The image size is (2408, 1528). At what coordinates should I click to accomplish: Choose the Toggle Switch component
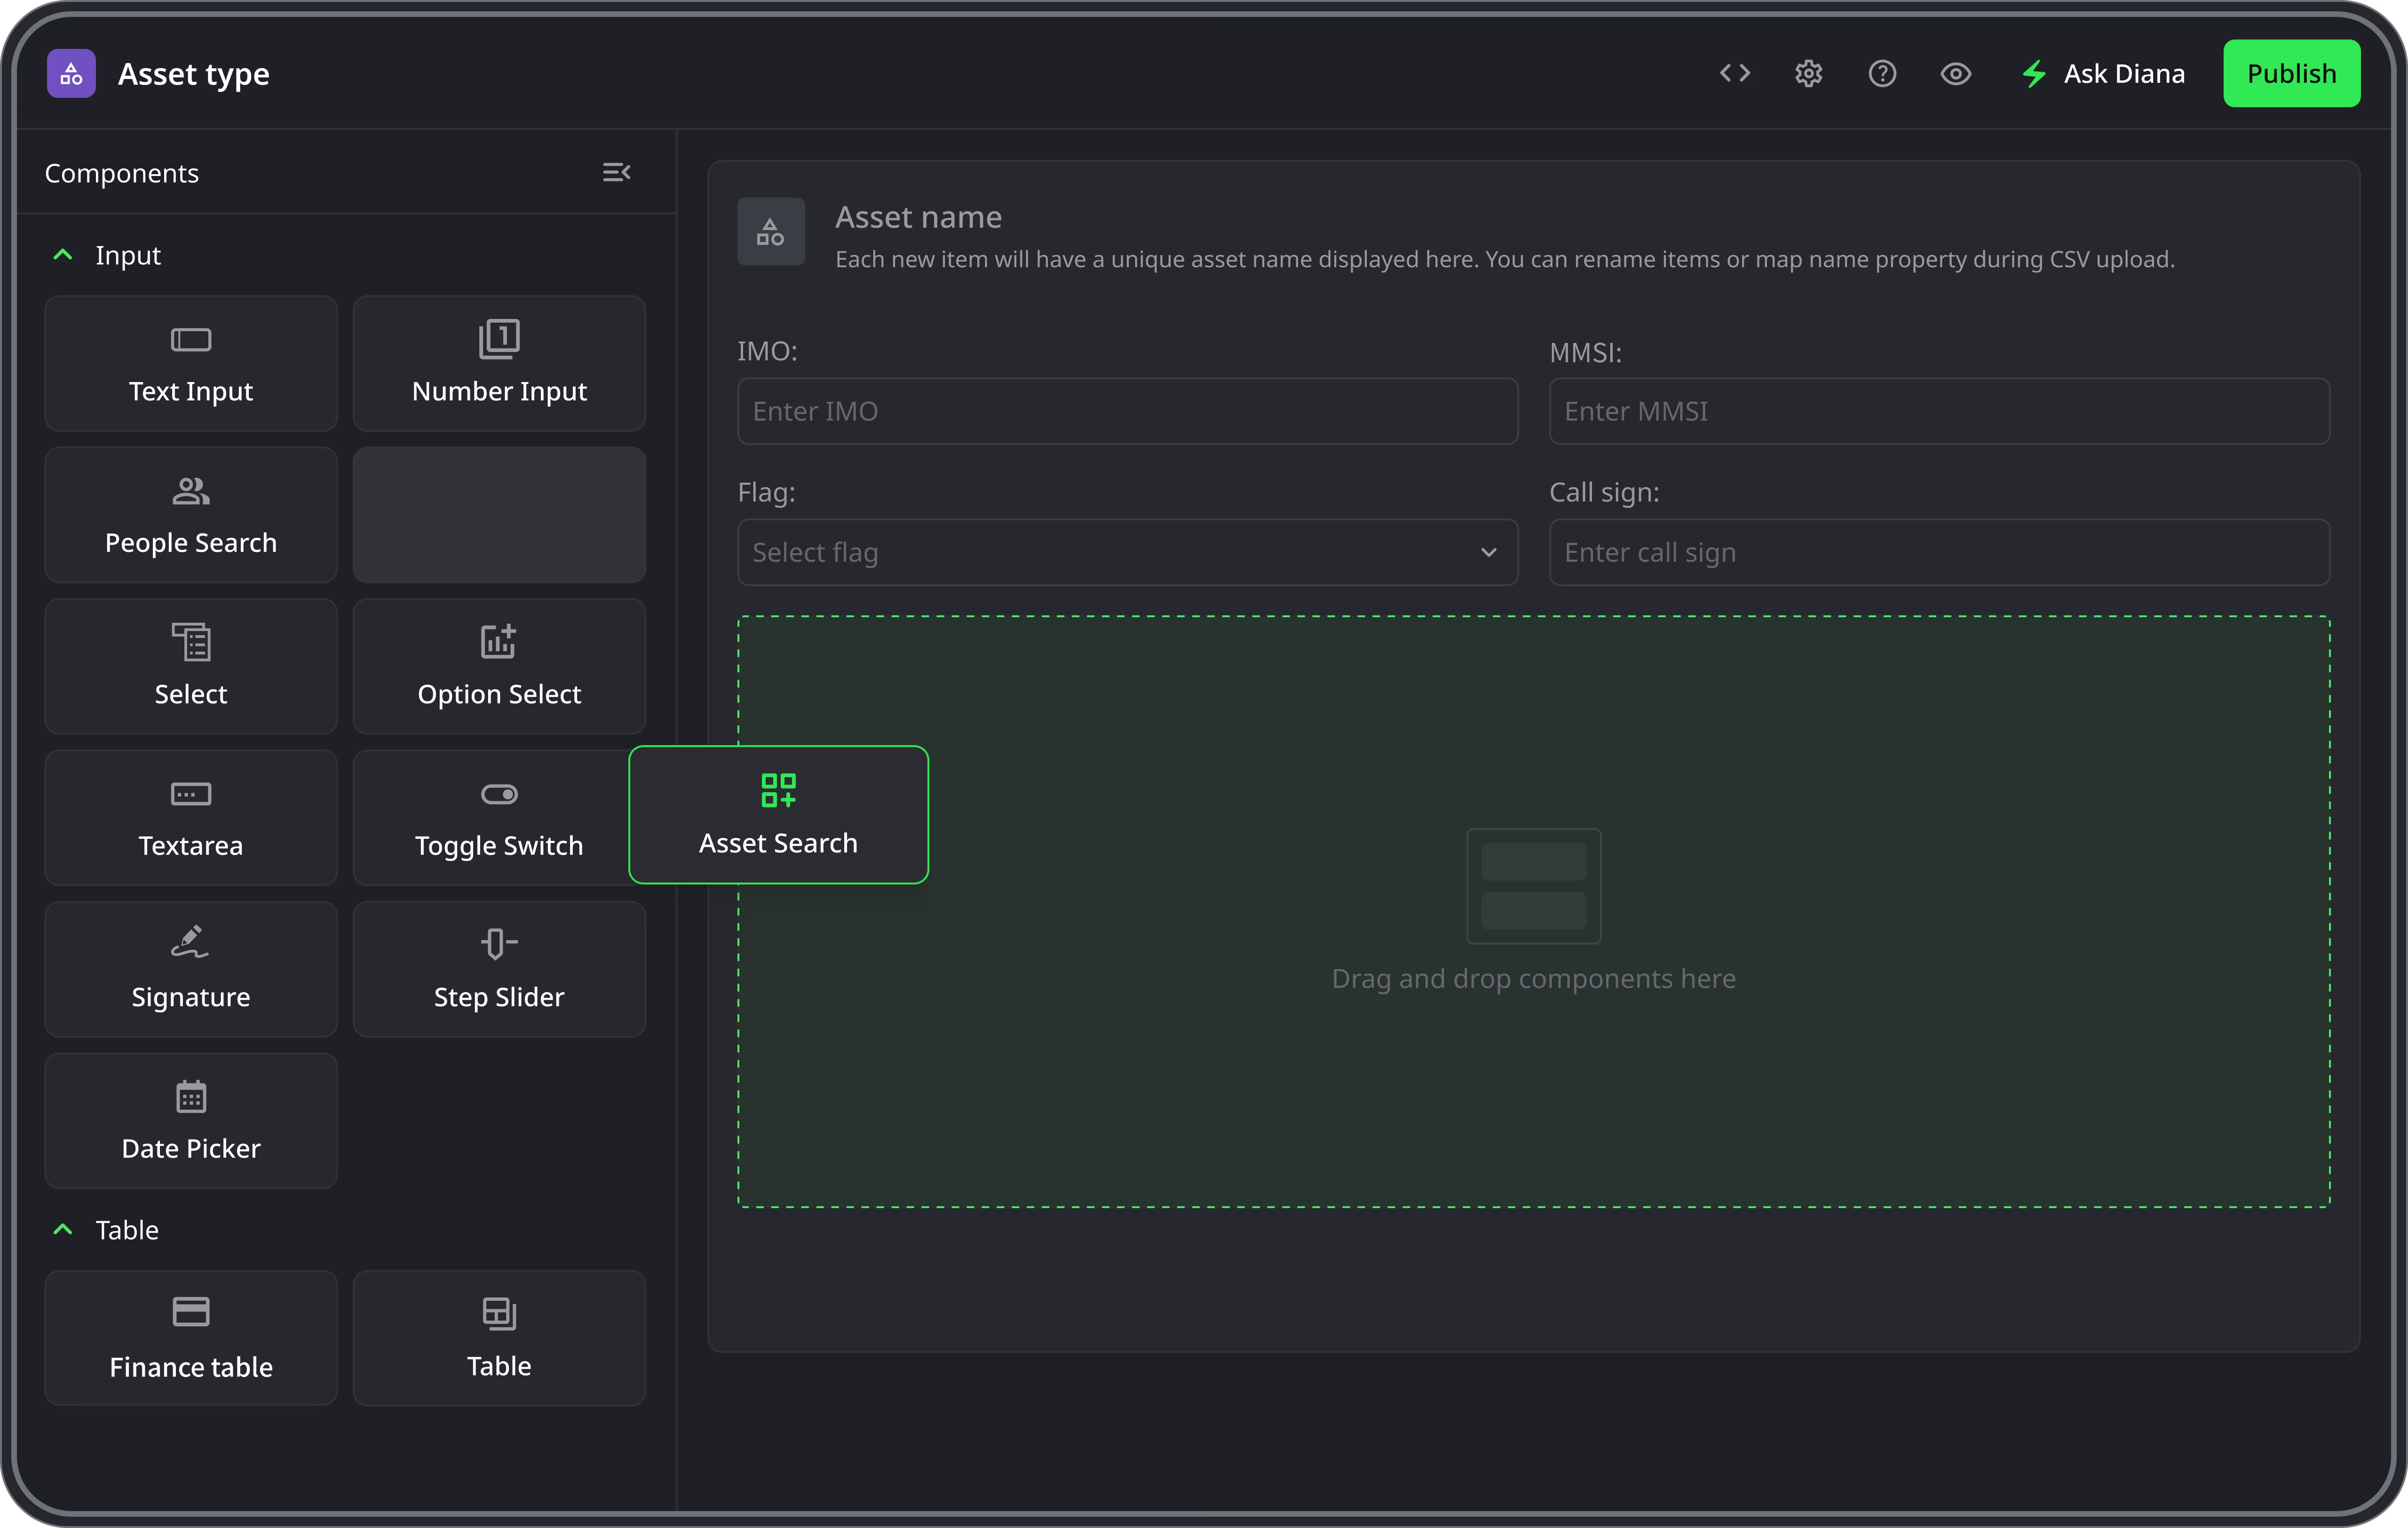(x=490, y=818)
